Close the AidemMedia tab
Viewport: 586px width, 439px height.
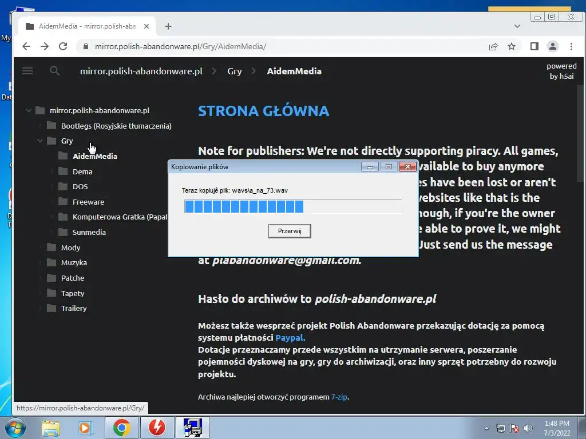146,26
